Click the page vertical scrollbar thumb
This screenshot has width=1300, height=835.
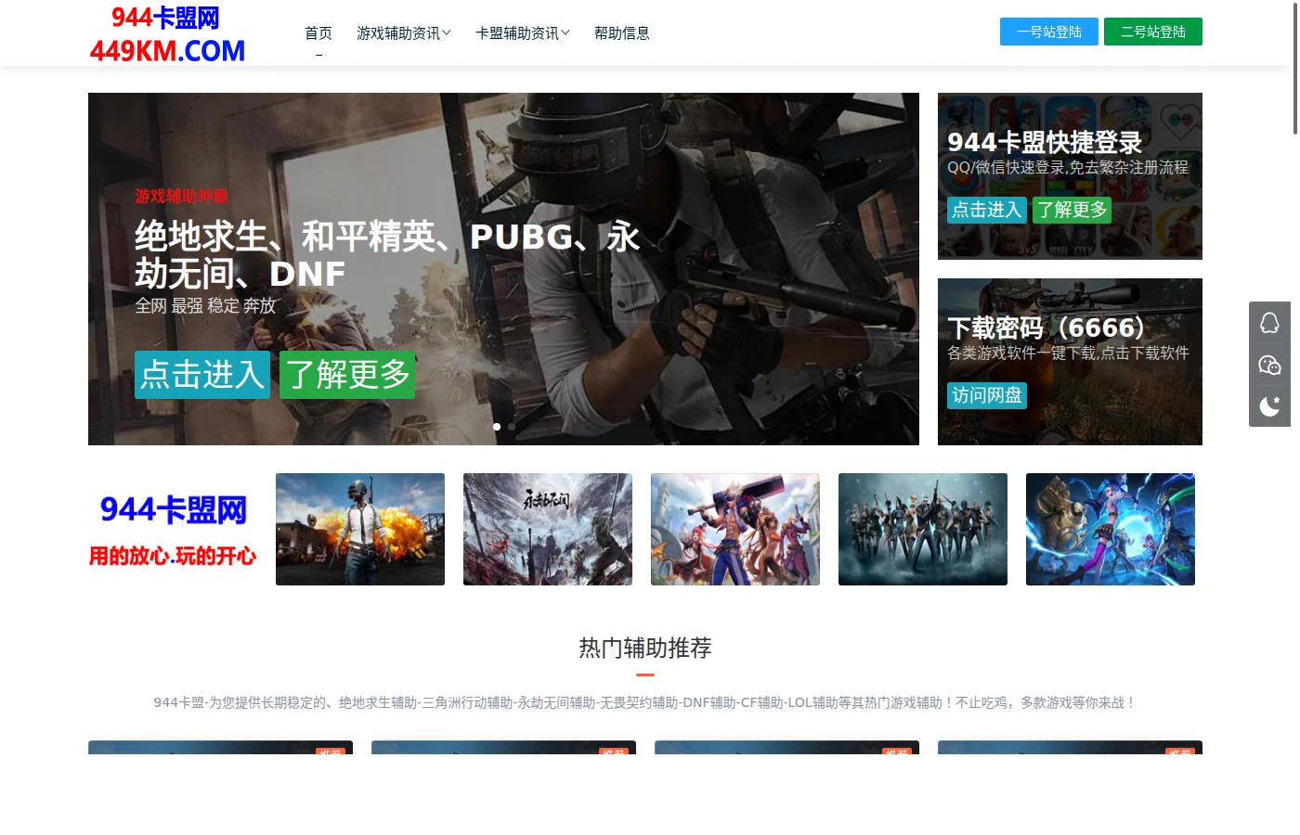pos(1295,69)
